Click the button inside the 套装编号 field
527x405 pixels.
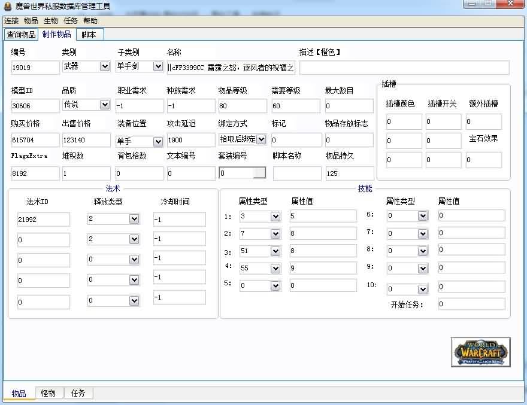259,173
